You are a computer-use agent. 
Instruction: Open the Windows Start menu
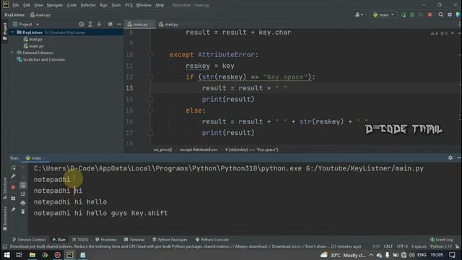coord(6,255)
